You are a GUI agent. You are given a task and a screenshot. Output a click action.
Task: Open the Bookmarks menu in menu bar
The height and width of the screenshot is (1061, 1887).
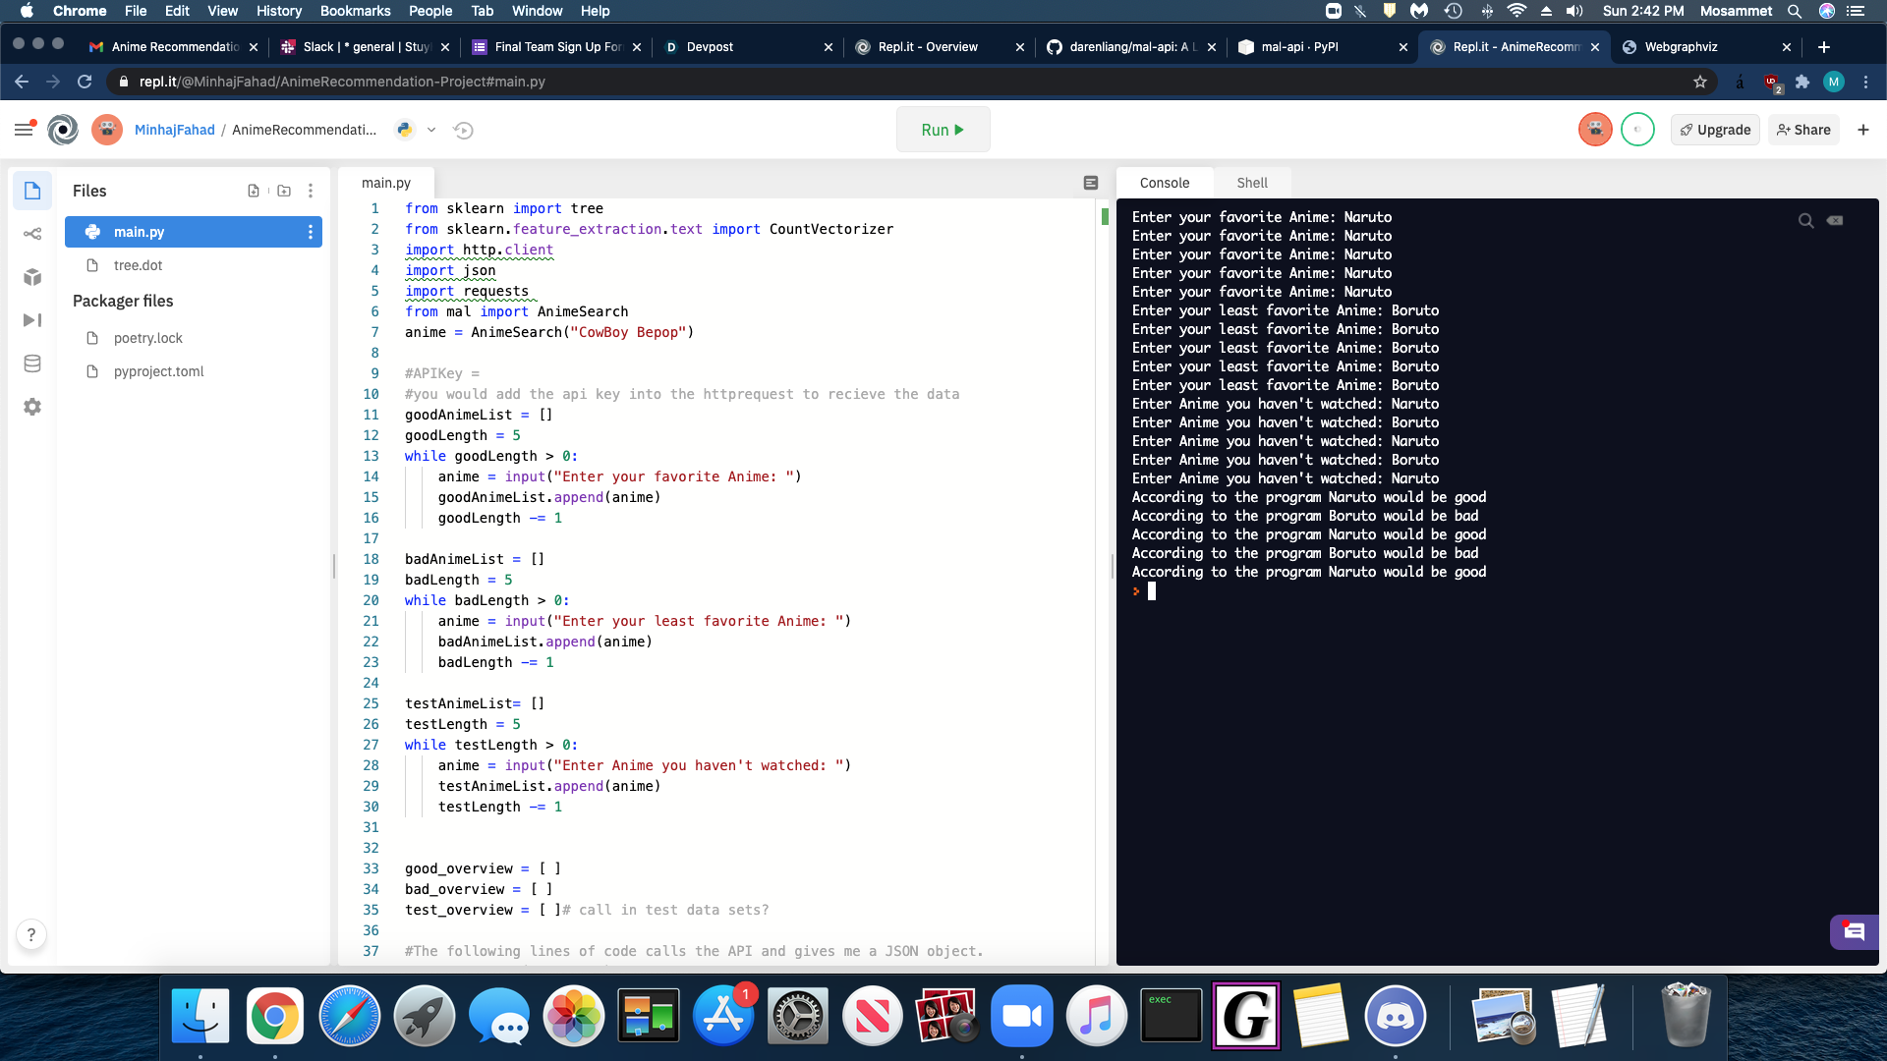coord(355,11)
